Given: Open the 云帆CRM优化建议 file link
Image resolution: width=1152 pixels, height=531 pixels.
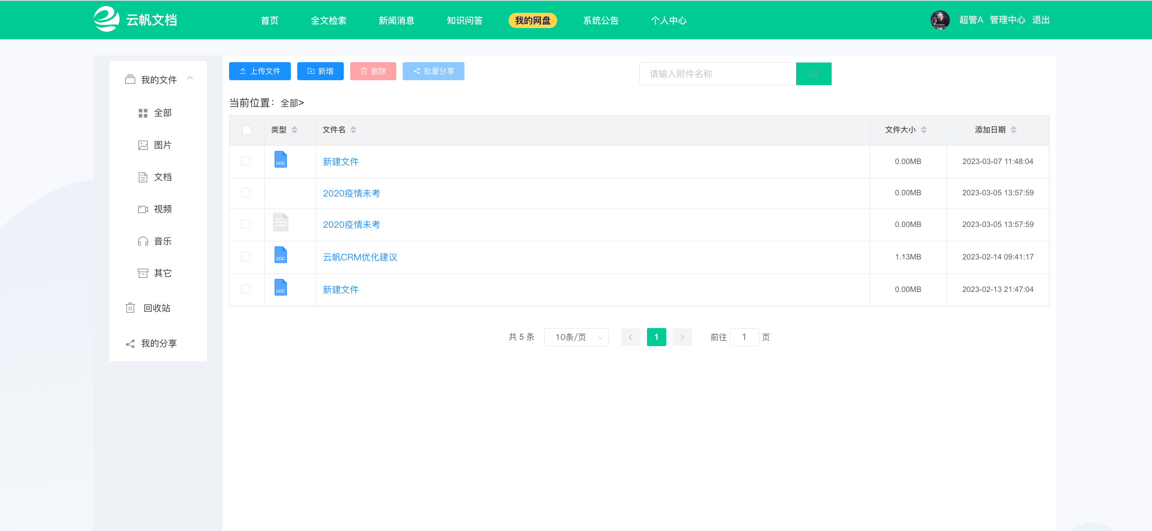Looking at the screenshot, I should tap(360, 257).
